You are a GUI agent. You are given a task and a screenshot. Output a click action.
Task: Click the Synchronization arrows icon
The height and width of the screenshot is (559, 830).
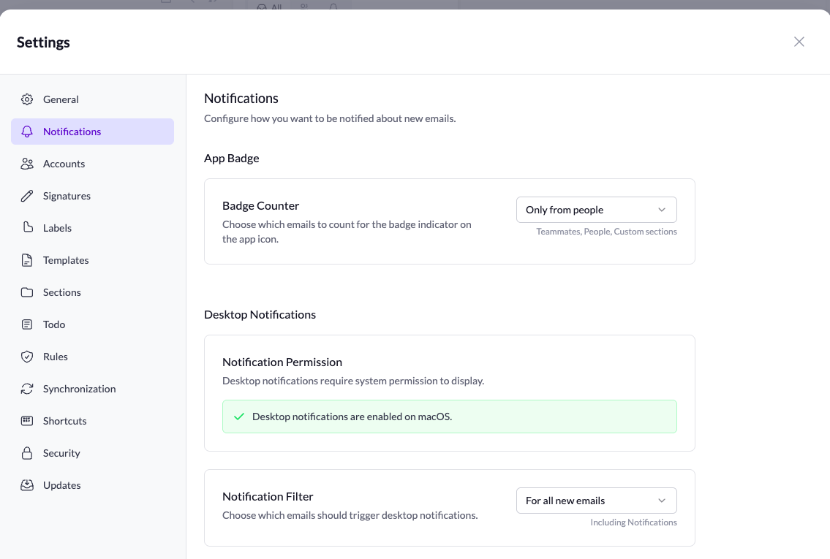pos(27,389)
